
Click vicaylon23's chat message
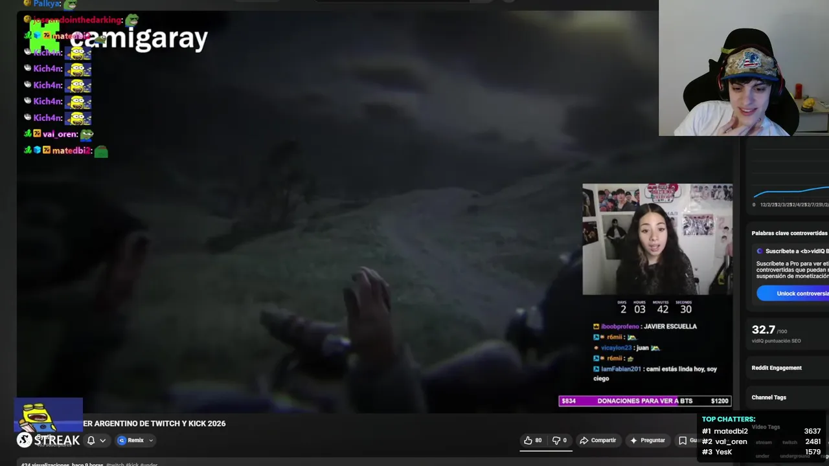pyautogui.click(x=626, y=348)
